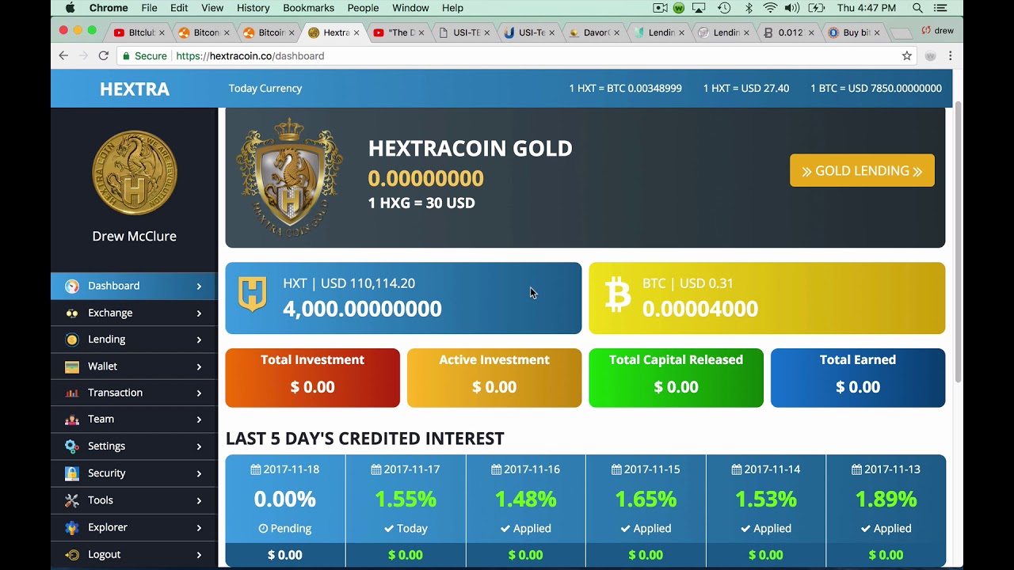Viewport: 1014px width, 570px height.
Task: Click the gold Hextracoin profile avatar
Action: click(x=135, y=173)
